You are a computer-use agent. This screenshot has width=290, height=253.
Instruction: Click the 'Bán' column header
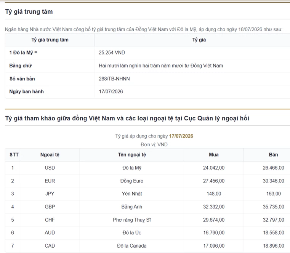coord(273,155)
